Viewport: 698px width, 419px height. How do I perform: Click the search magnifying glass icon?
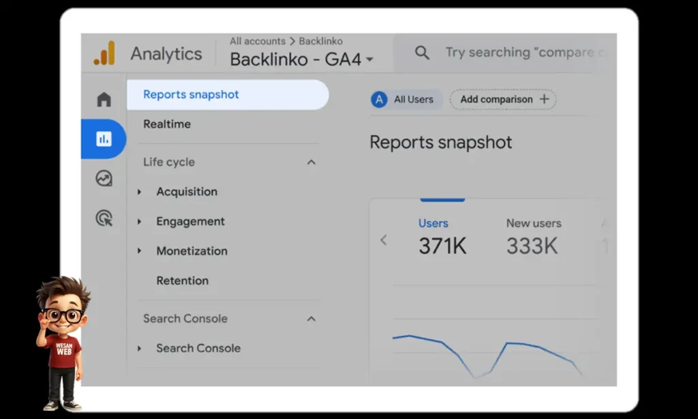click(x=422, y=53)
